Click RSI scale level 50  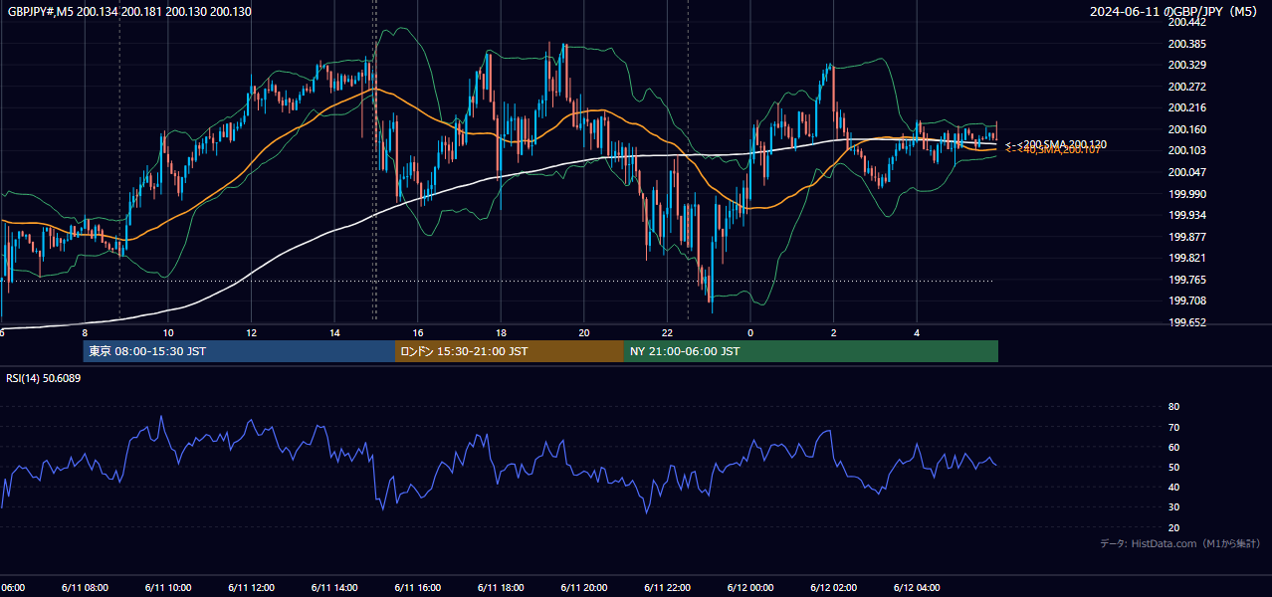tap(1173, 467)
